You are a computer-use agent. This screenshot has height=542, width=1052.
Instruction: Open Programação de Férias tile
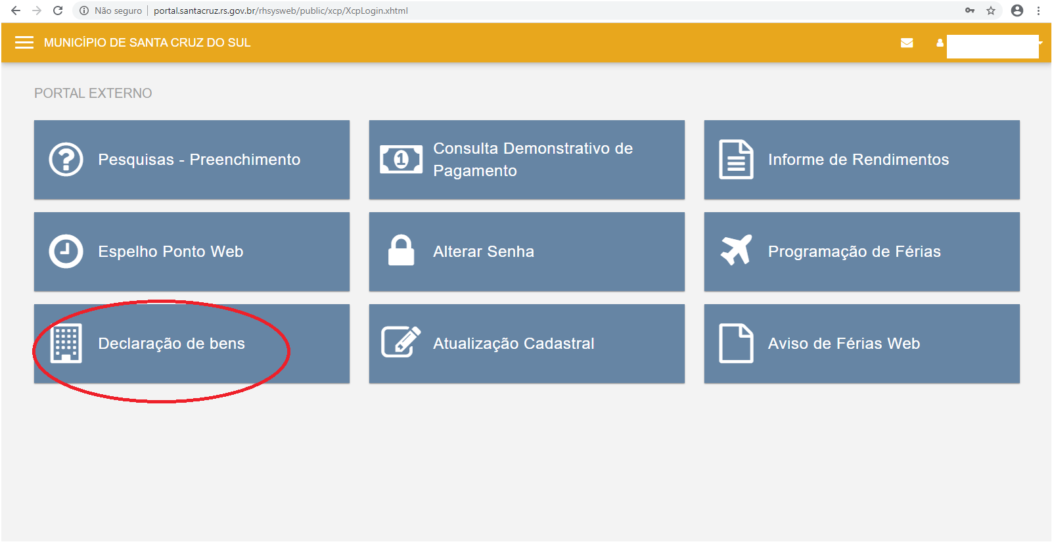(x=862, y=252)
